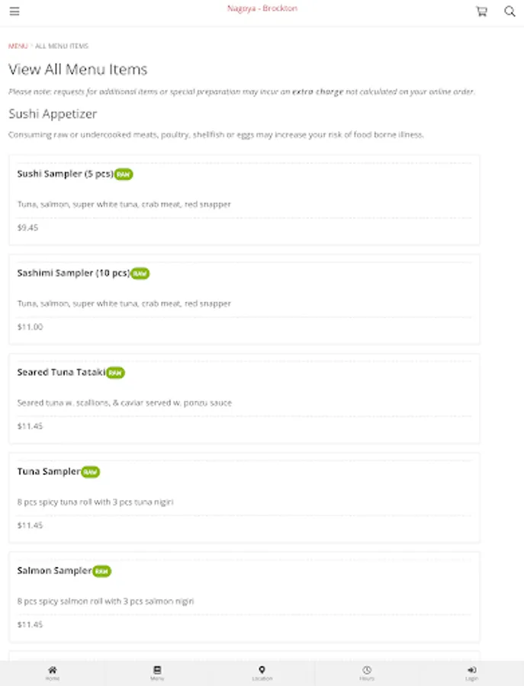The image size is (524, 686).
Task: Click the search magnifier icon
Action: click(x=510, y=11)
